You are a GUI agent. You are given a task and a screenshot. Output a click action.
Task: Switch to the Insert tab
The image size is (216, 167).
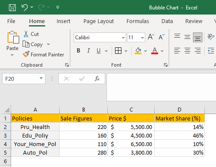pos(63,21)
